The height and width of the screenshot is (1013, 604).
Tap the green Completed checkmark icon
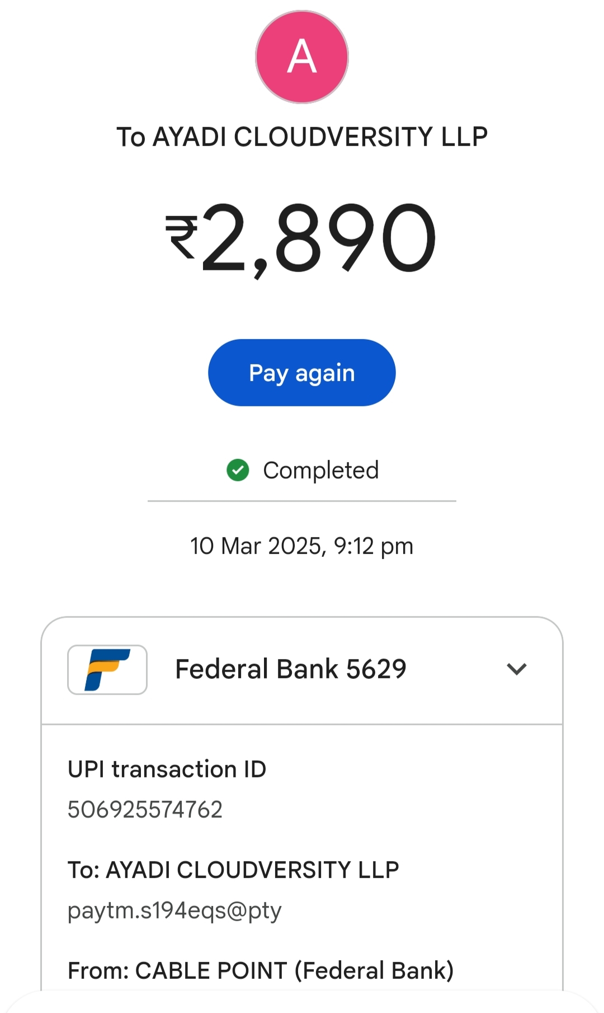(238, 470)
